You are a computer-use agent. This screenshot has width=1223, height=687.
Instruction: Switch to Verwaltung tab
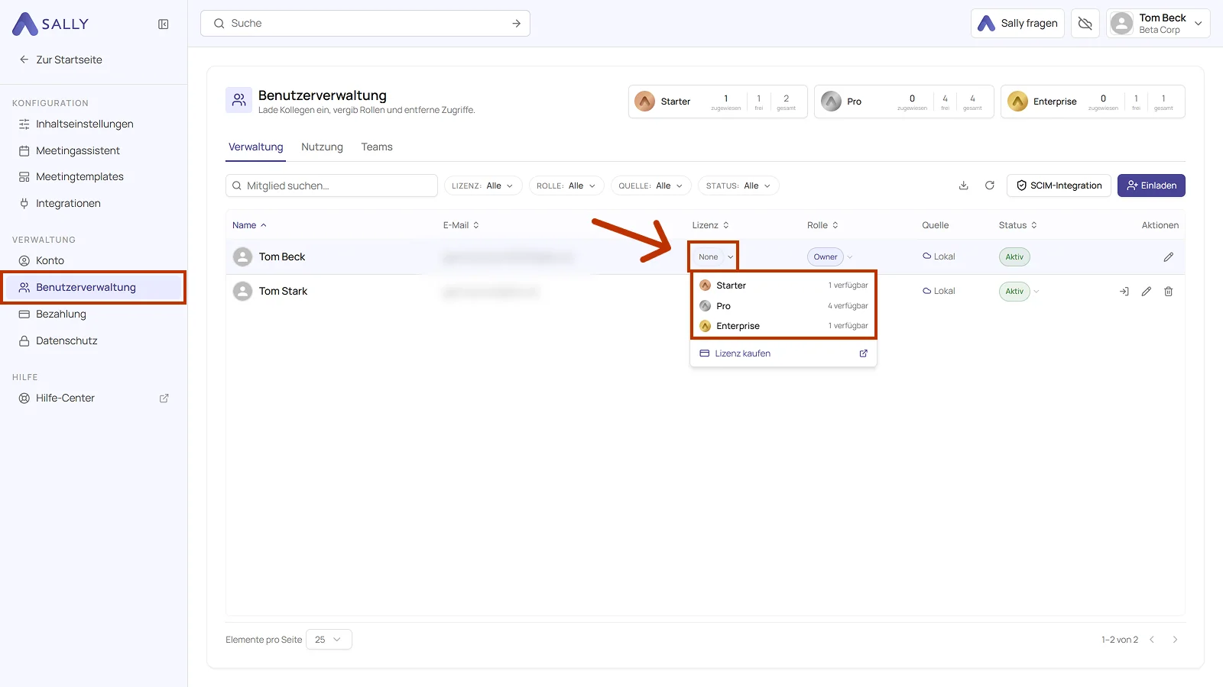[256, 147]
